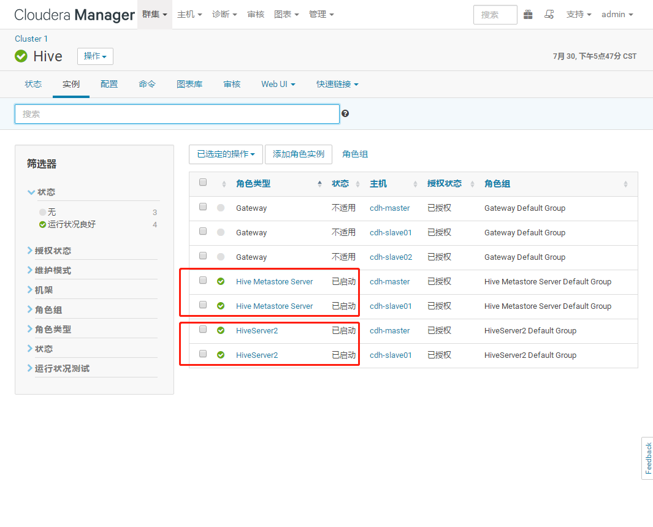Check Hive Metastore Server cdh-slave01 checkbox
The width and height of the screenshot is (653, 527).
pos(203,305)
